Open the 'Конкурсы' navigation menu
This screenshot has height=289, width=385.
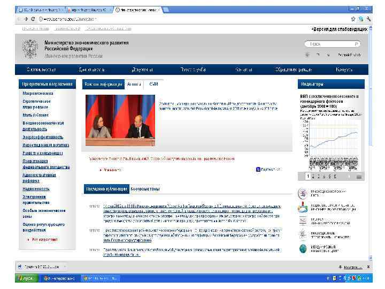tap(344, 70)
